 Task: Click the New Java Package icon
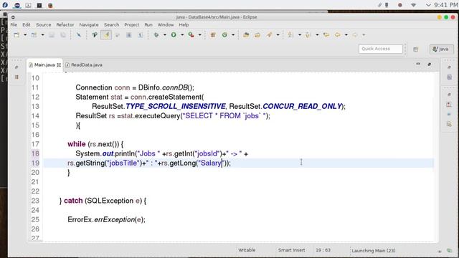pyautogui.click(x=213, y=35)
